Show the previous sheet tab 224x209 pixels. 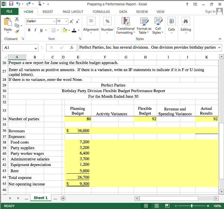point(10,198)
